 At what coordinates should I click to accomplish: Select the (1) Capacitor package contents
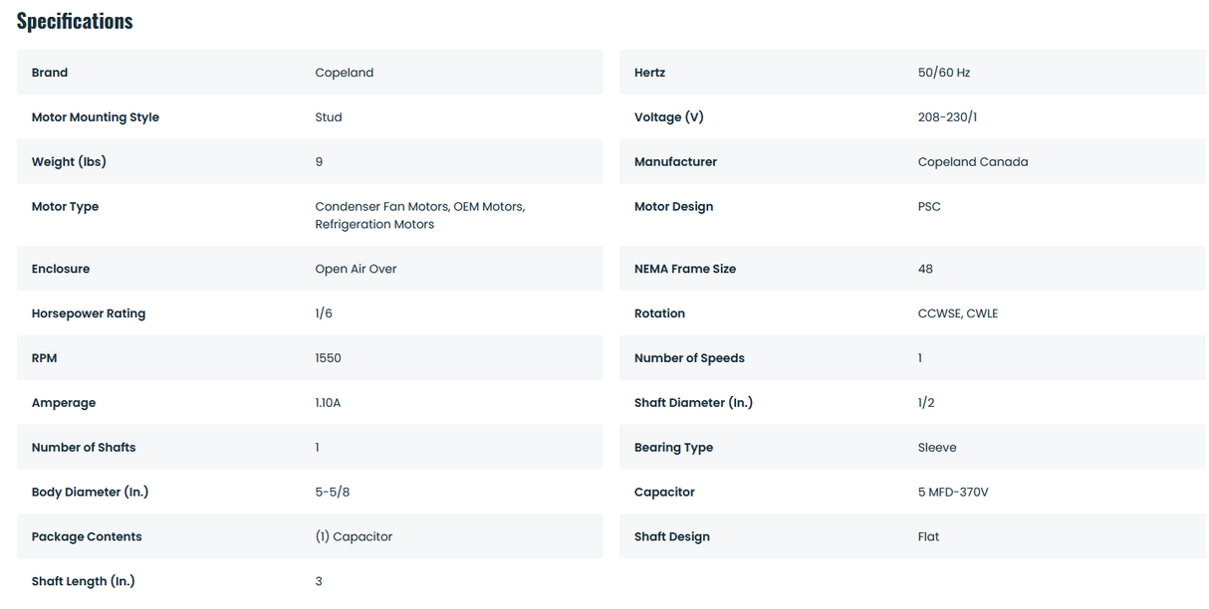[354, 536]
